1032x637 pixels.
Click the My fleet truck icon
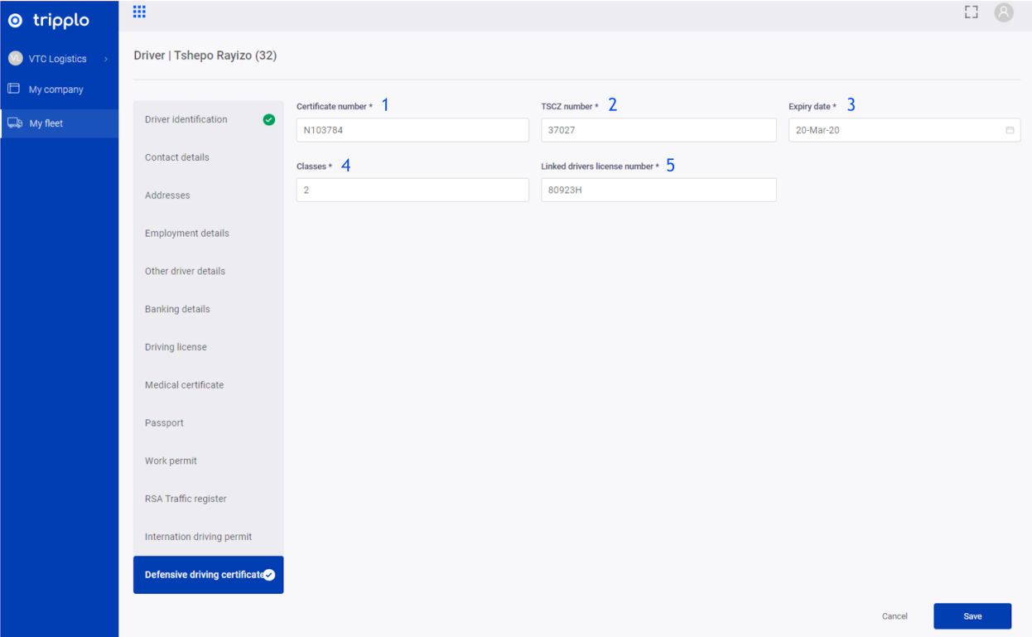coord(14,123)
